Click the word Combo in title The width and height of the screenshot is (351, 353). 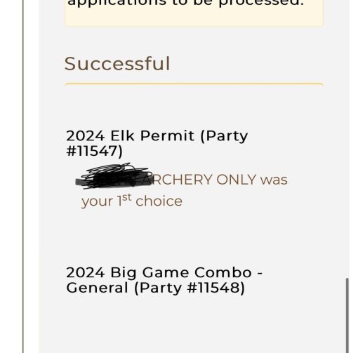(223, 272)
